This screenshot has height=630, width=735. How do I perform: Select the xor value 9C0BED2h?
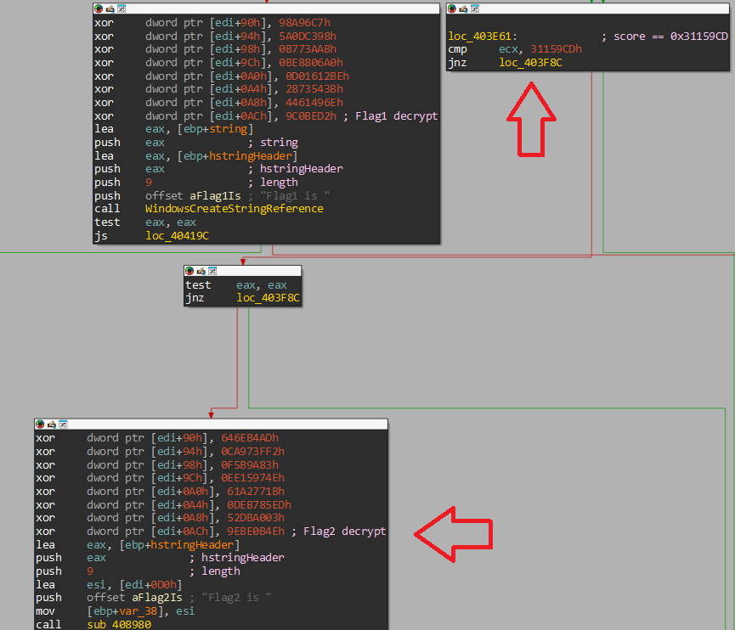311,115
